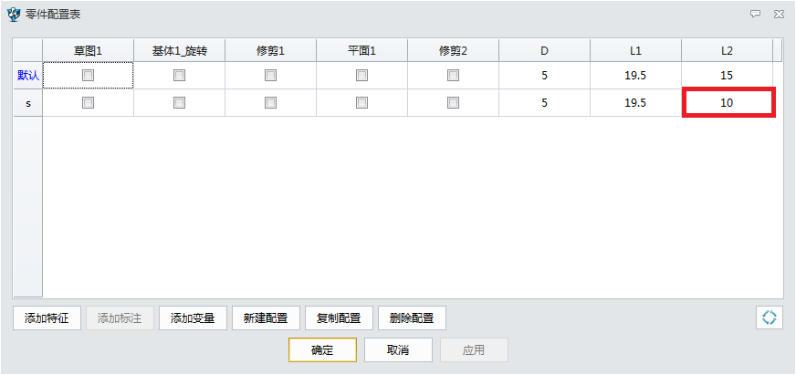The width and height of the screenshot is (796, 375).
Task: Toggle 平面1 checkbox in 默认 row
Action: pos(362,76)
